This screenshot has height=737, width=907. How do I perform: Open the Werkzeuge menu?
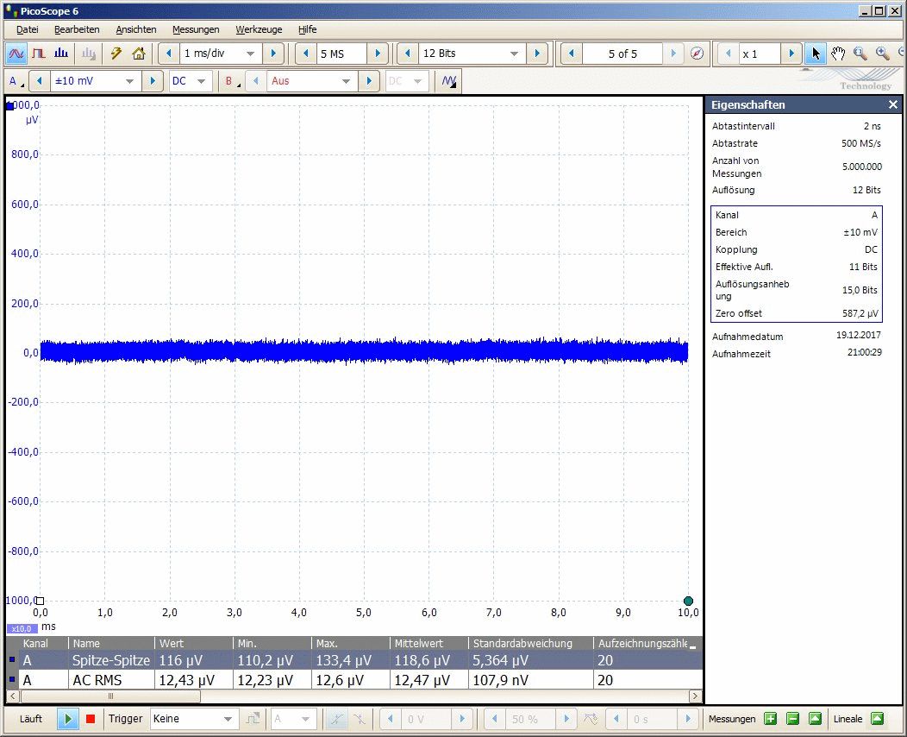[259, 29]
